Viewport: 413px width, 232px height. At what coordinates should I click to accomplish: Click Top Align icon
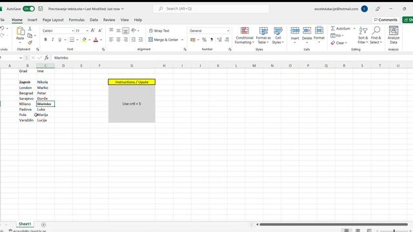(111, 30)
